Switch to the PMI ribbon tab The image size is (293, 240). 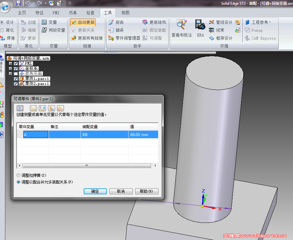coord(56,13)
